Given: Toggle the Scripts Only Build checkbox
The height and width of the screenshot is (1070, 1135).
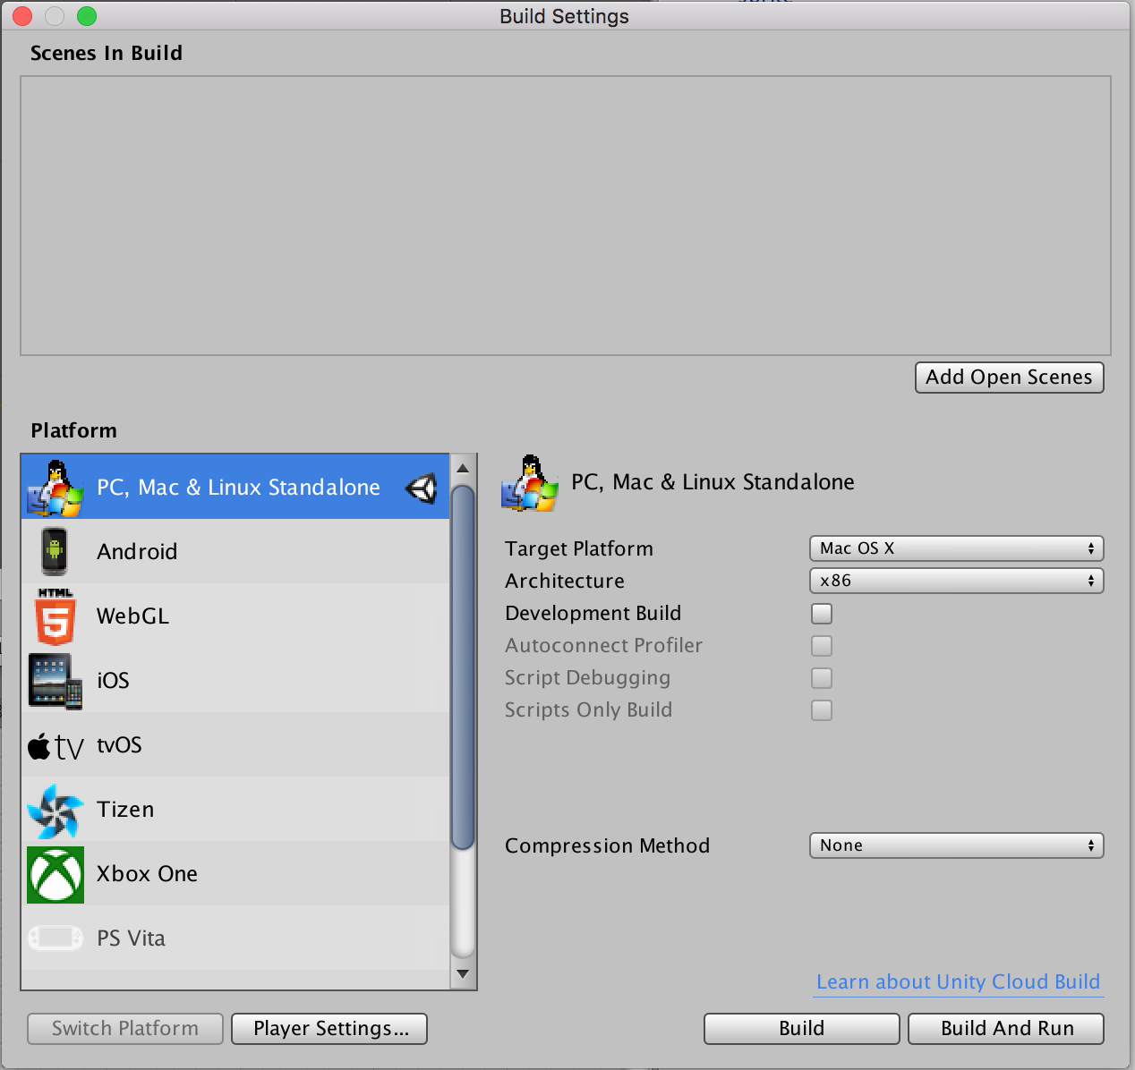Looking at the screenshot, I should coord(822,710).
